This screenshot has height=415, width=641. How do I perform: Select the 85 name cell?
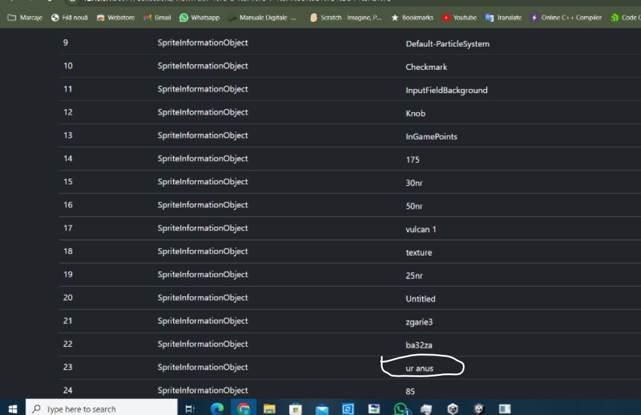coord(410,391)
